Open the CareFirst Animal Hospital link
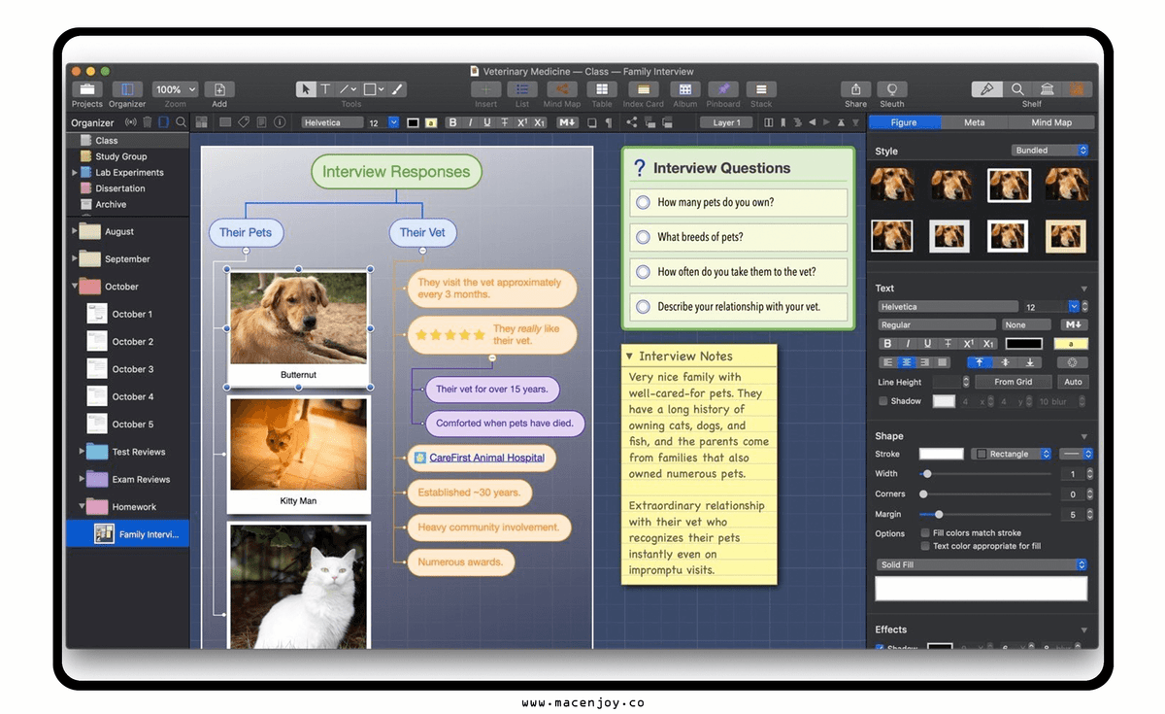The image size is (1165, 714). 486,458
